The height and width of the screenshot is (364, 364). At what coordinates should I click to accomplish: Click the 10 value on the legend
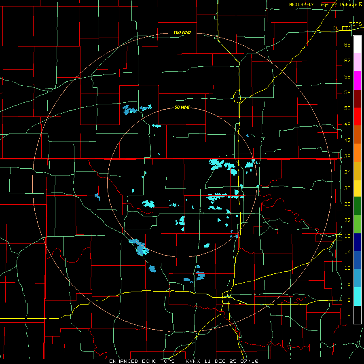[x=347, y=268]
